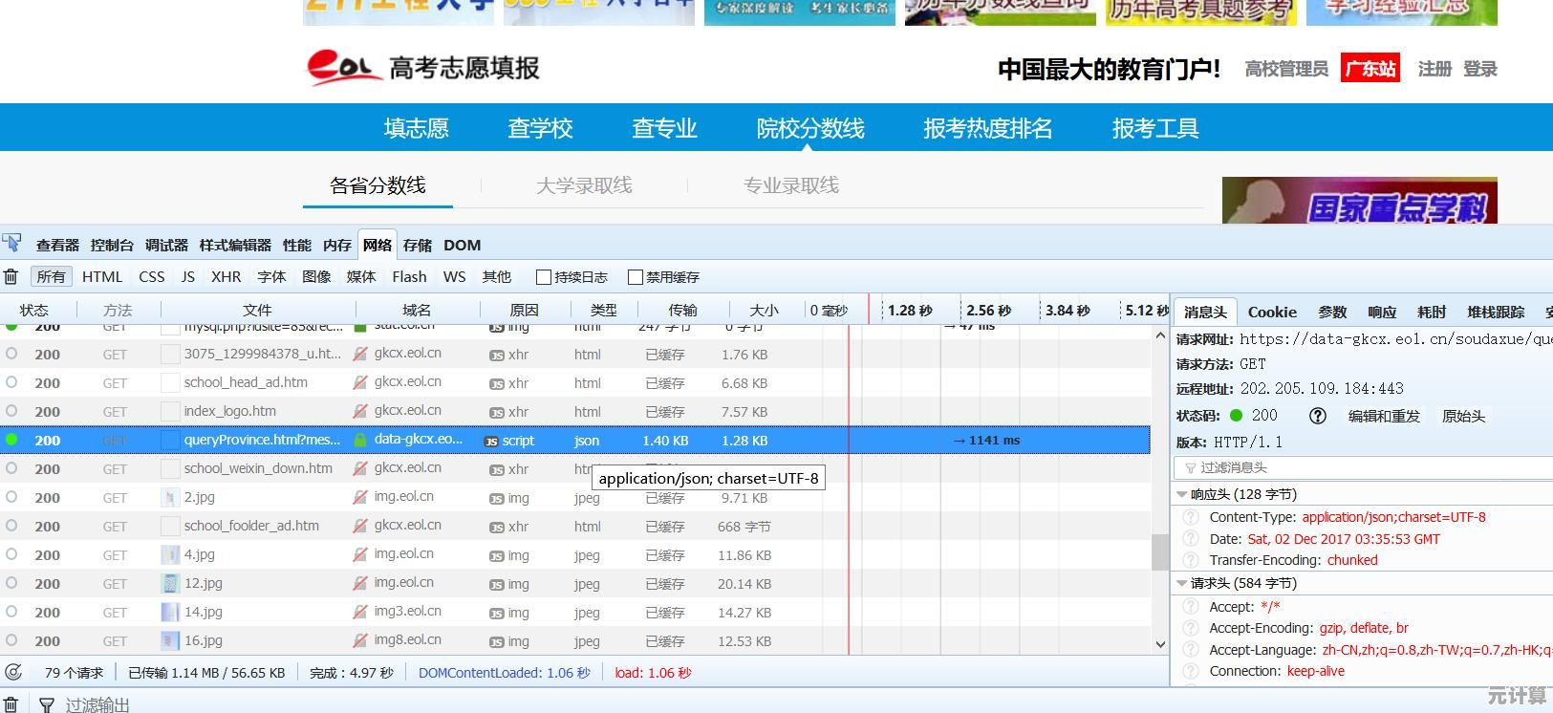The width and height of the screenshot is (1553, 713).
Task: Click the Content-Type header help icon
Action: tap(1191, 517)
